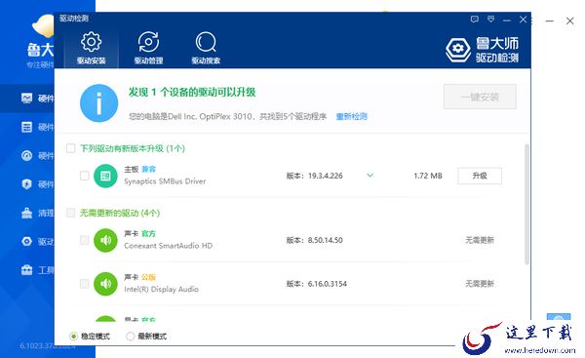Open the title bar dropdown menu icon
This screenshot has height=358, width=585.
(x=491, y=20)
